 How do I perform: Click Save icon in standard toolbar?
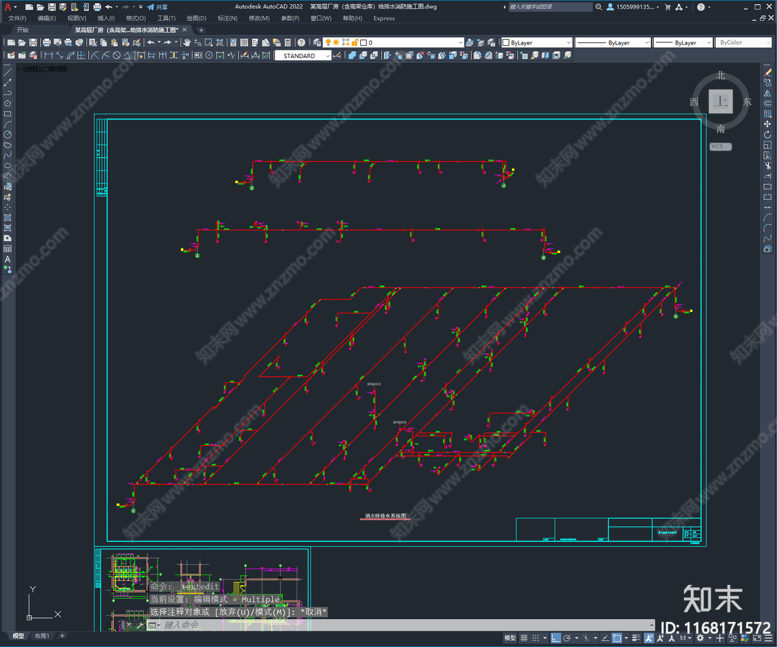(33, 43)
